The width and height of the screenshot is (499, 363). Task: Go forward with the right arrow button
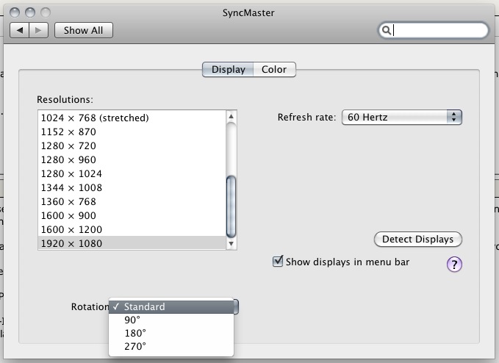38,30
